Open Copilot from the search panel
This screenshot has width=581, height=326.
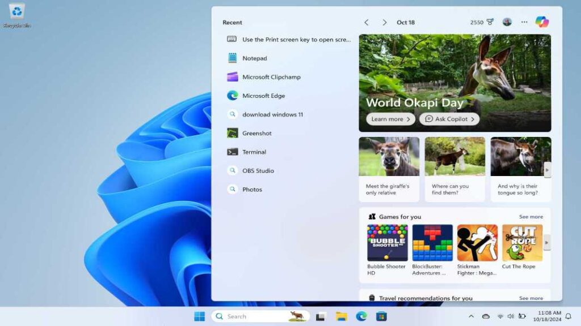click(x=543, y=22)
